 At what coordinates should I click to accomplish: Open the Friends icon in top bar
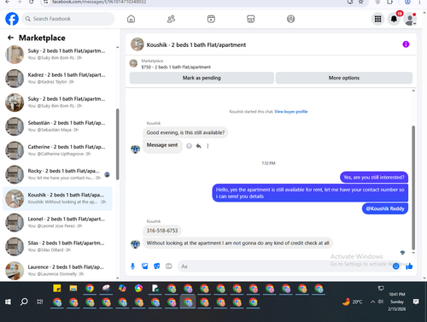(171, 19)
